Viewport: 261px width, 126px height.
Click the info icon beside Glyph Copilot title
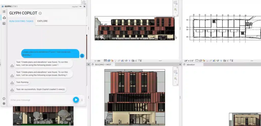click(40, 13)
